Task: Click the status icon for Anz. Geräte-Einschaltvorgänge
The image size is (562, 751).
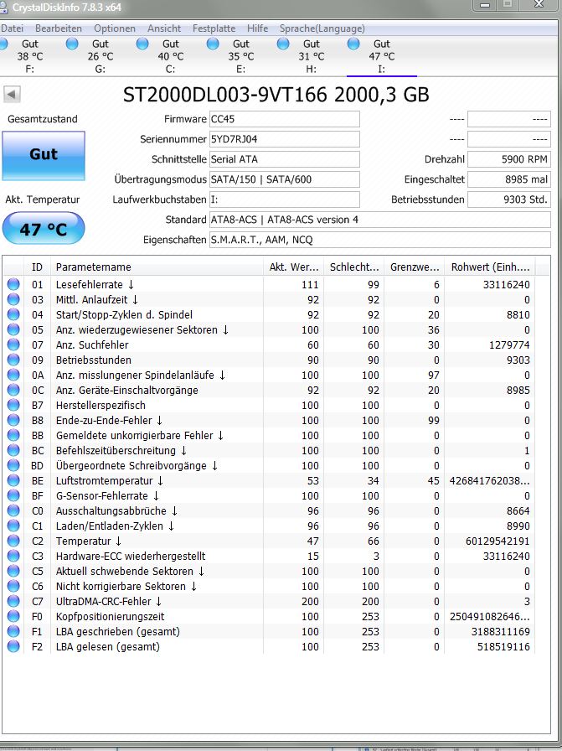Action: (x=13, y=391)
